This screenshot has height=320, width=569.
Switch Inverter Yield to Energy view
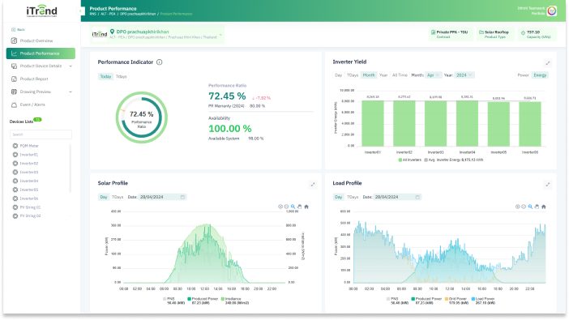tap(540, 75)
